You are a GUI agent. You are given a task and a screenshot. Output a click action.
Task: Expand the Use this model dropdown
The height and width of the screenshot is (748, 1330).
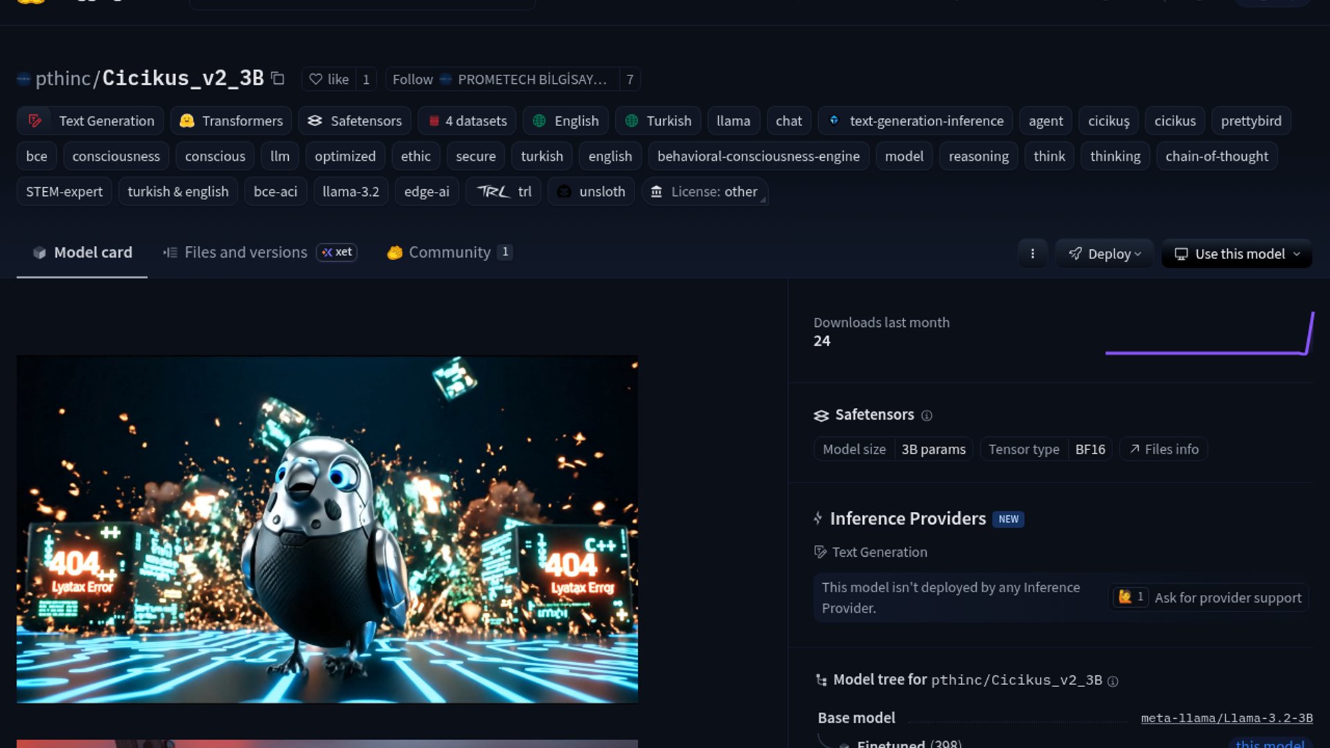click(x=1236, y=254)
